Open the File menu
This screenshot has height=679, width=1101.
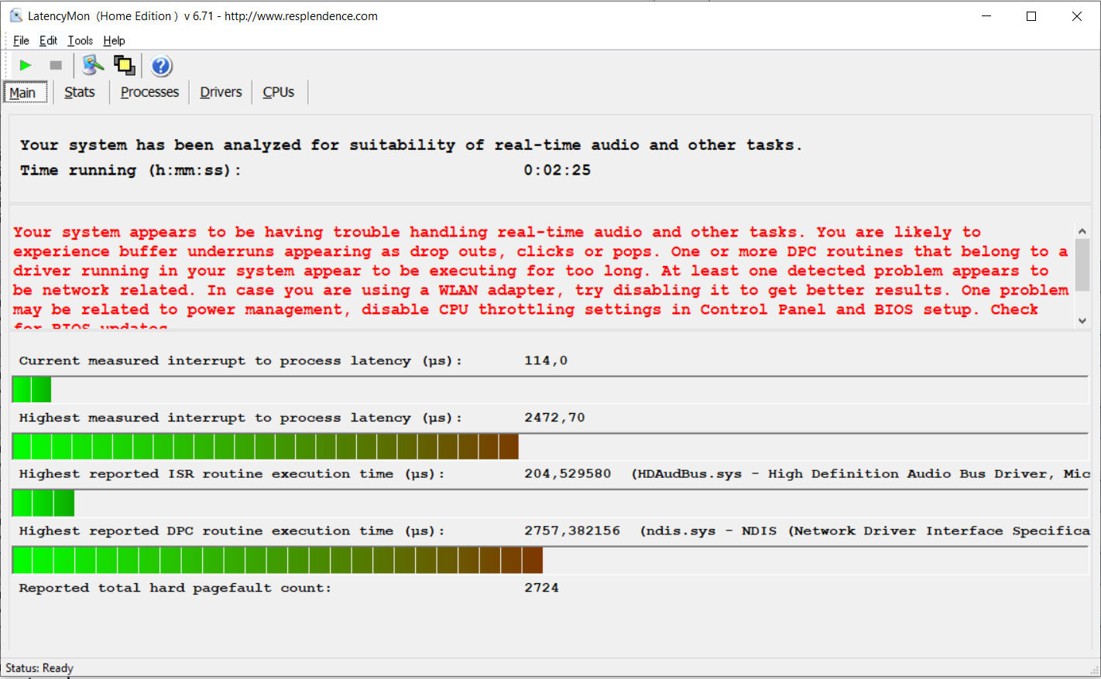click(21, 40)
